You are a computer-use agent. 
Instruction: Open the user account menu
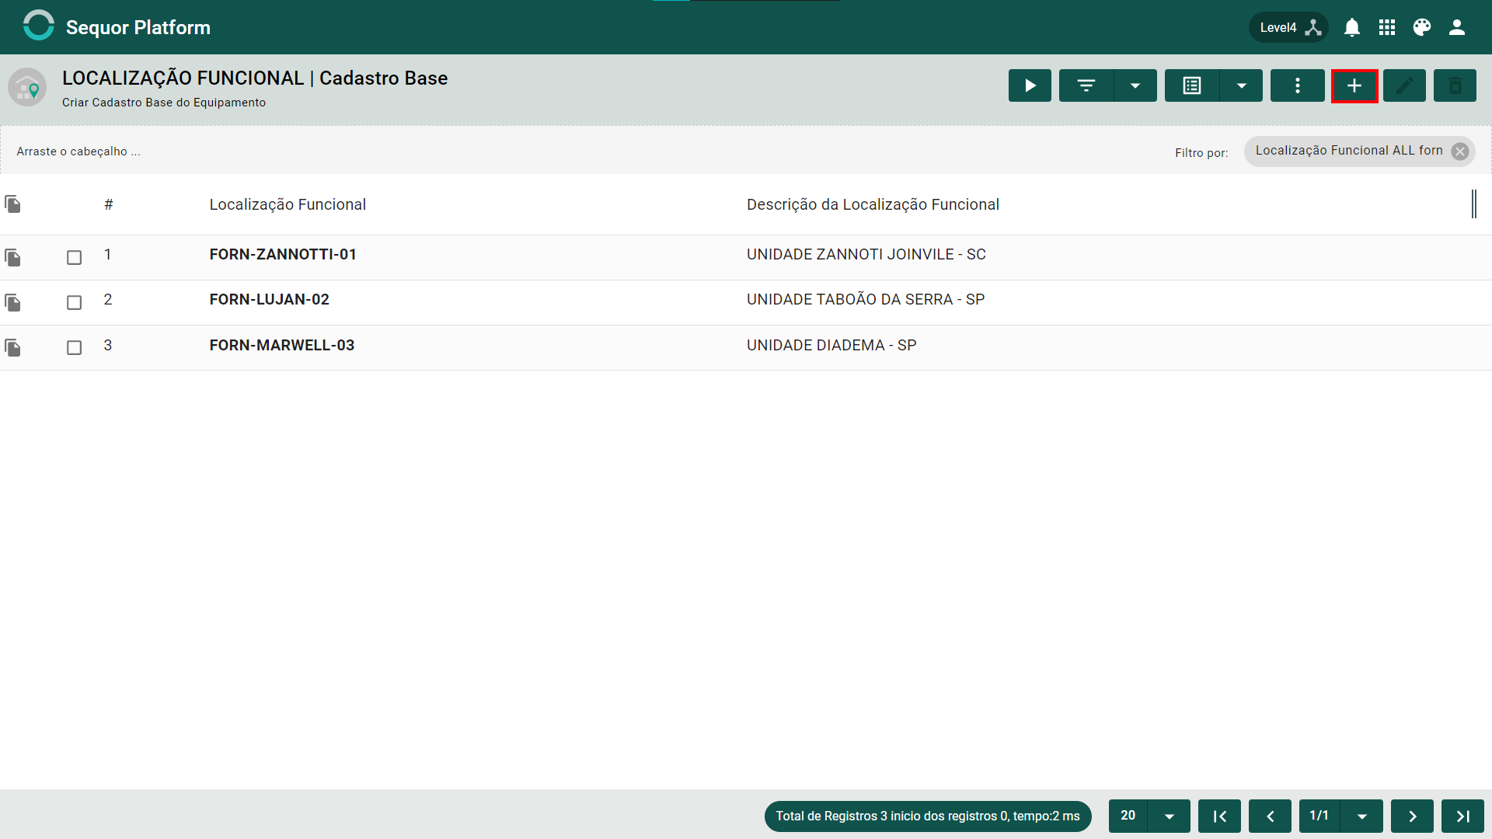(x=1457, y=27)
